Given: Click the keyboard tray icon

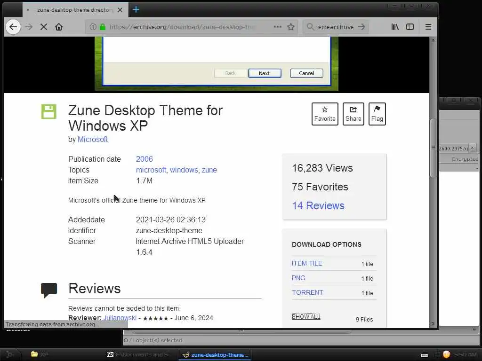Looking at the screenshot, I should pyautogui.click(x=425, y=355).
